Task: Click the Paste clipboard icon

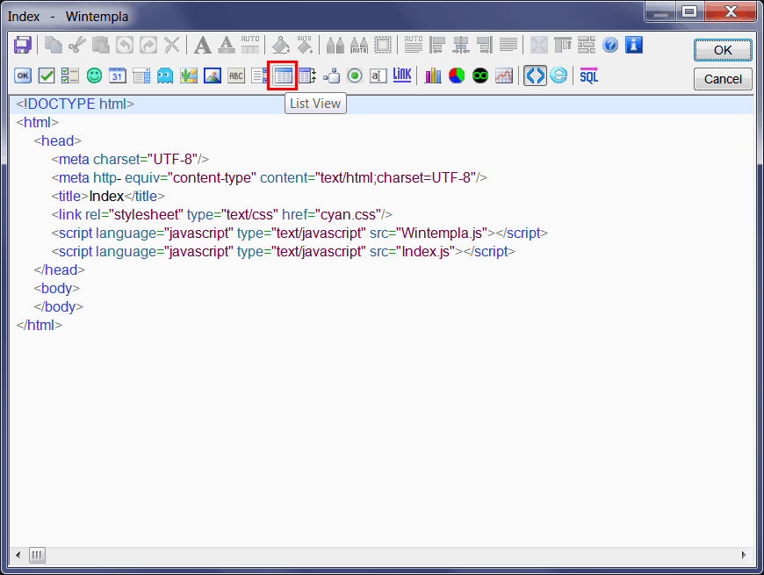Action: 101,46
